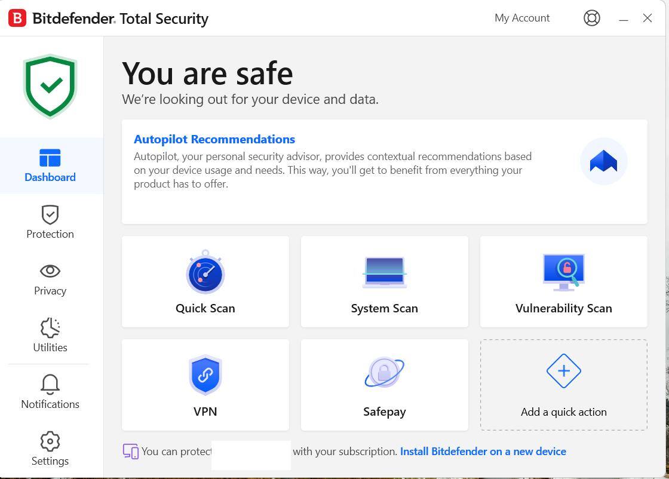Minimize the Bitdefender window

point(624,19)
